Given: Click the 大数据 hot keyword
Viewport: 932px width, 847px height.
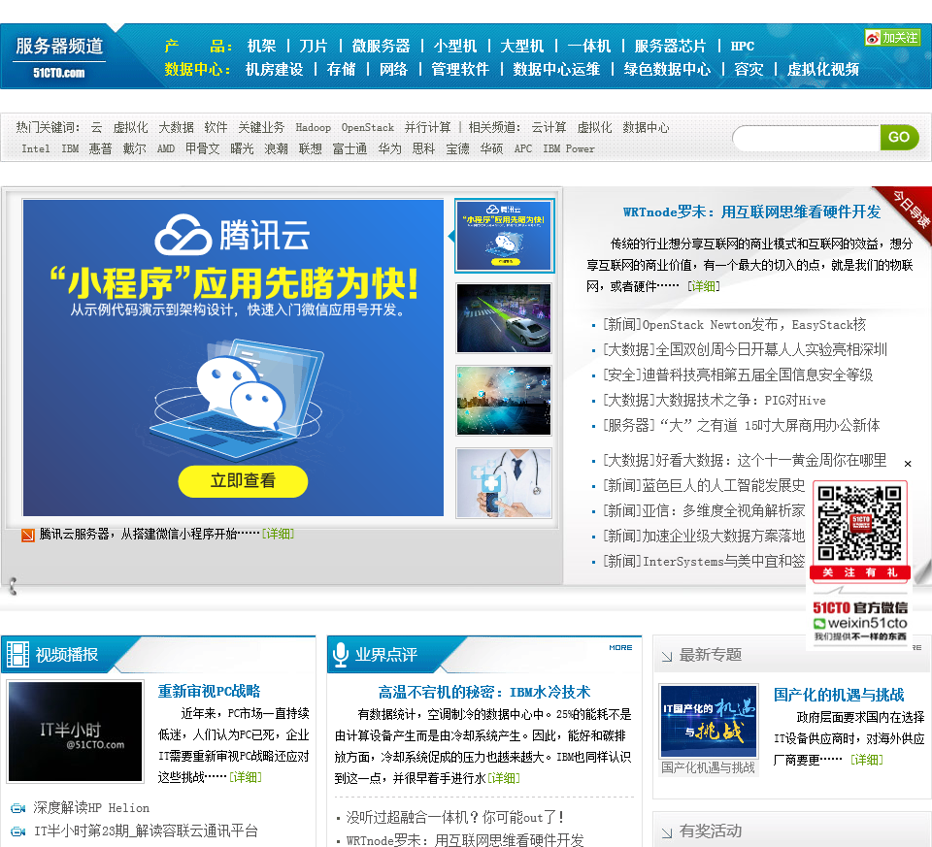Looking at the screenshot, I should point(176,127).
